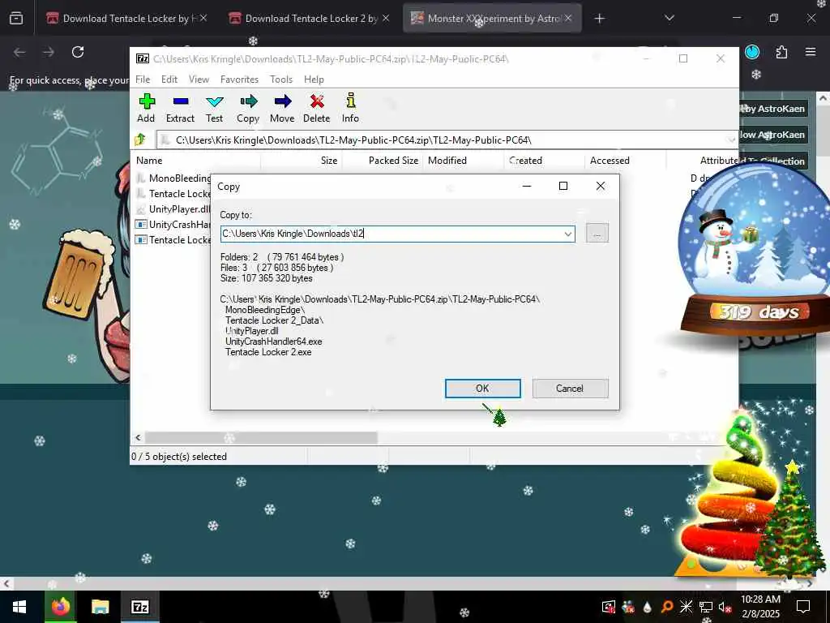Screen dimensions: 830x623
Task: Open the Favorites menu
Action: pos(239,79)
